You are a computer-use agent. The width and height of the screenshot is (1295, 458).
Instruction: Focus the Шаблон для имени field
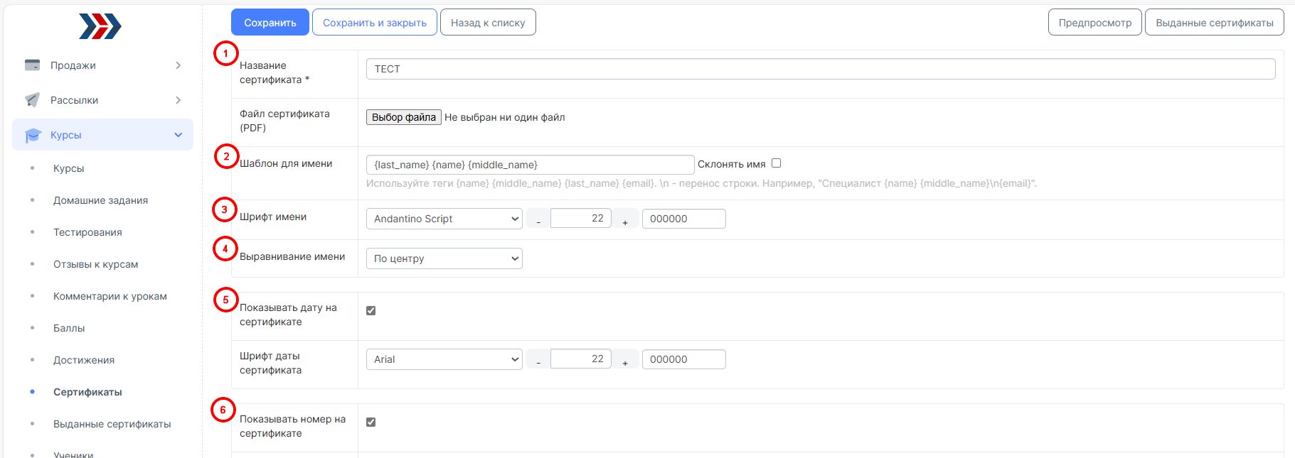click(531, 165)
